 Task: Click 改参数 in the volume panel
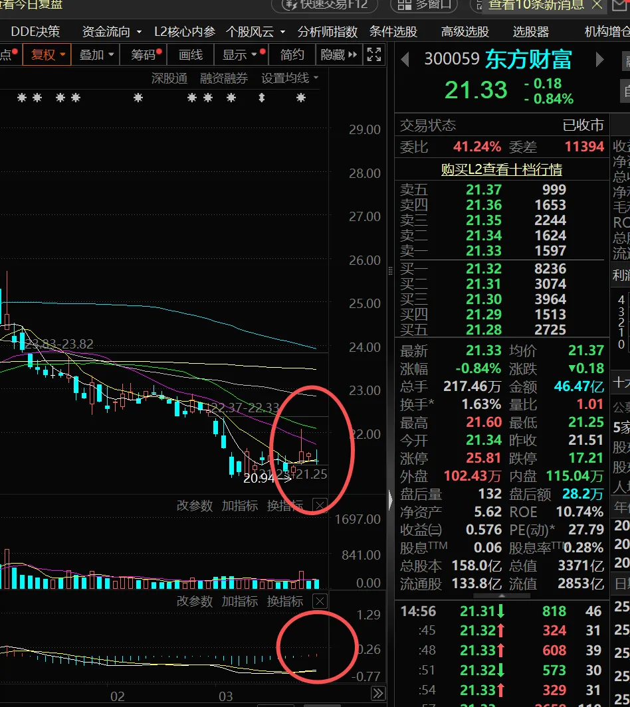[x=195, y=505]
